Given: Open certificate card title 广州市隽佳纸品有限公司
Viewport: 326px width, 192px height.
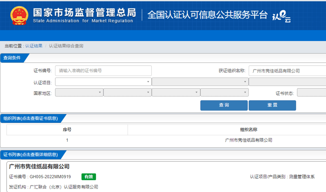Looking at the screenshot, I should pyautogui.click(x=39, y=166).
